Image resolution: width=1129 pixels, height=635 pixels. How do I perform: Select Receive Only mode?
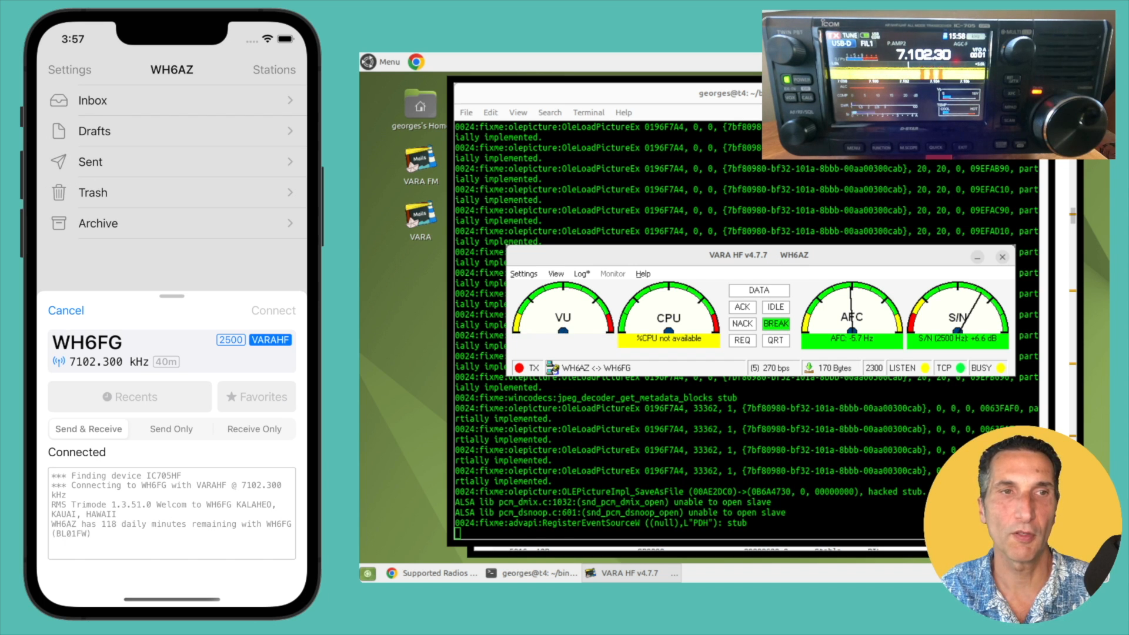(x=254, y=429)
